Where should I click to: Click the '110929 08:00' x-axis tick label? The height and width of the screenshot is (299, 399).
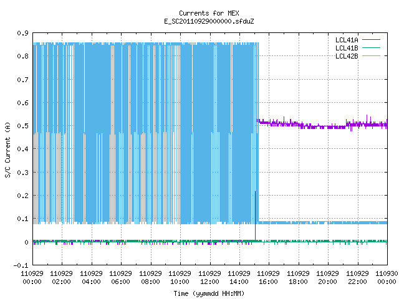coord(150,278)
